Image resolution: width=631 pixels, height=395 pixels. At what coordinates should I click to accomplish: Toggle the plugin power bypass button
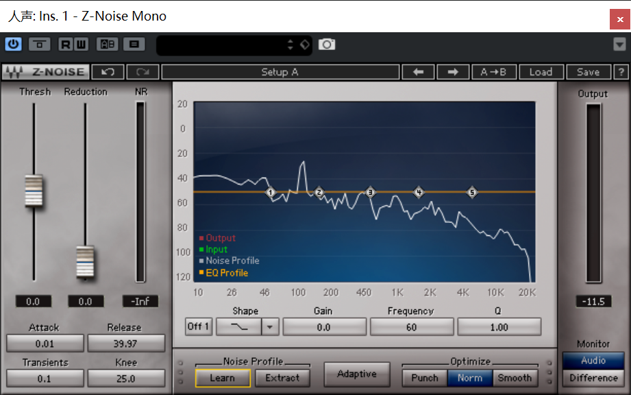click(x=13, y=44)
